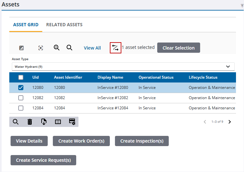Viewport: 244px width, 172px height.
Task: Uncheck the row for asset 12080
Action: point(21,88)
